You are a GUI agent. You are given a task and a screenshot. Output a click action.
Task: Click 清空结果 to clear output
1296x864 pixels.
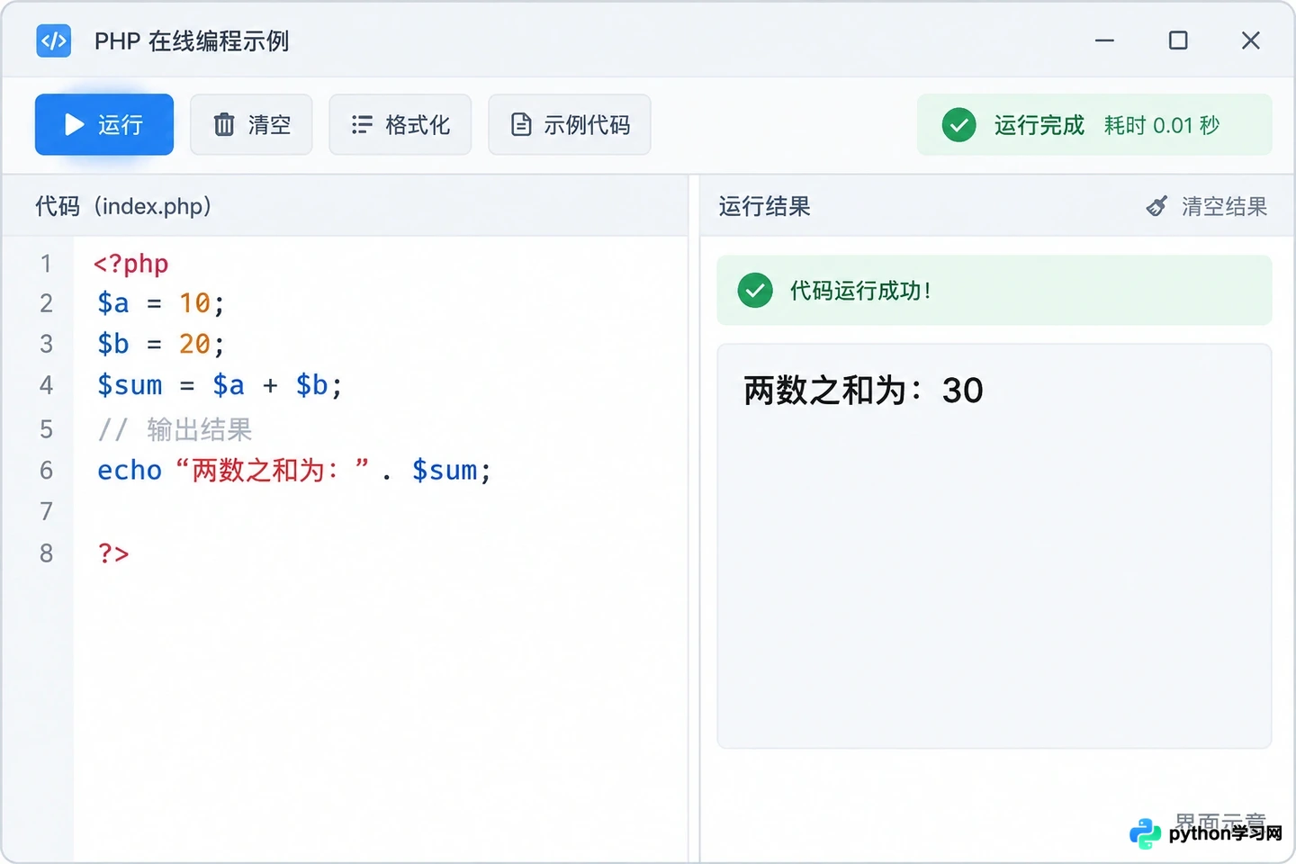tap(1206, 206)
